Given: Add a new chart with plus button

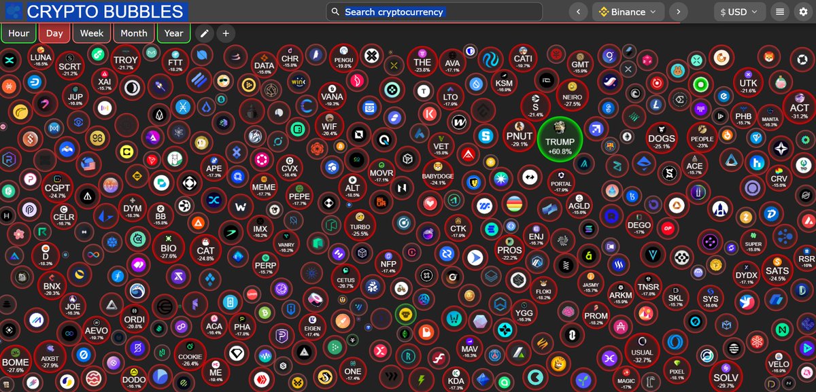Looking at the screenshot, I should pyautogui.click(x=226, y=33).
